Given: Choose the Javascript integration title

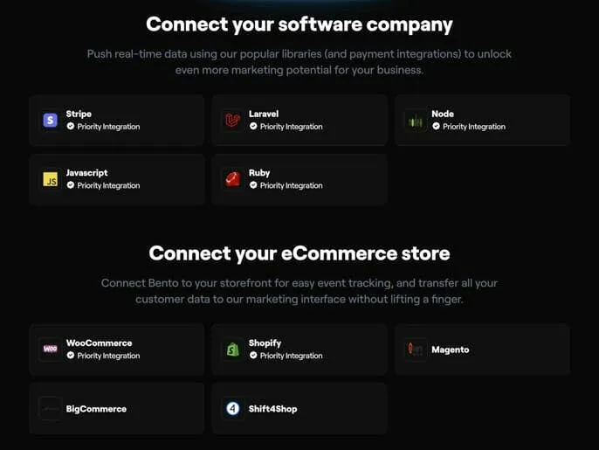Looking at the screenshot, I should [x=87, y=173].
